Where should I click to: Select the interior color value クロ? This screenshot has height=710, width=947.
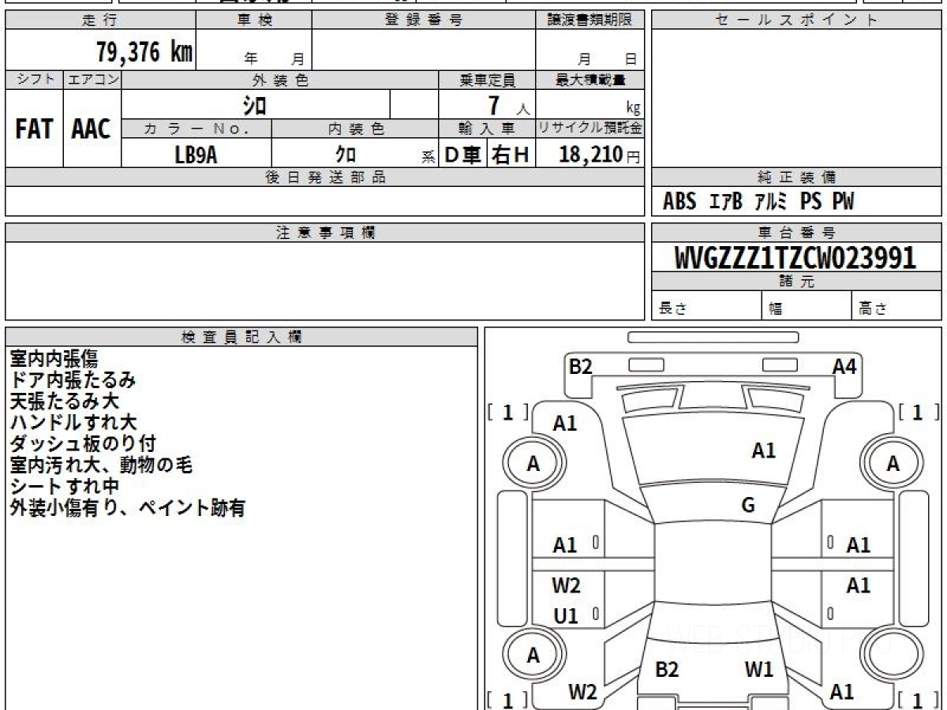[x=346, y=155]
